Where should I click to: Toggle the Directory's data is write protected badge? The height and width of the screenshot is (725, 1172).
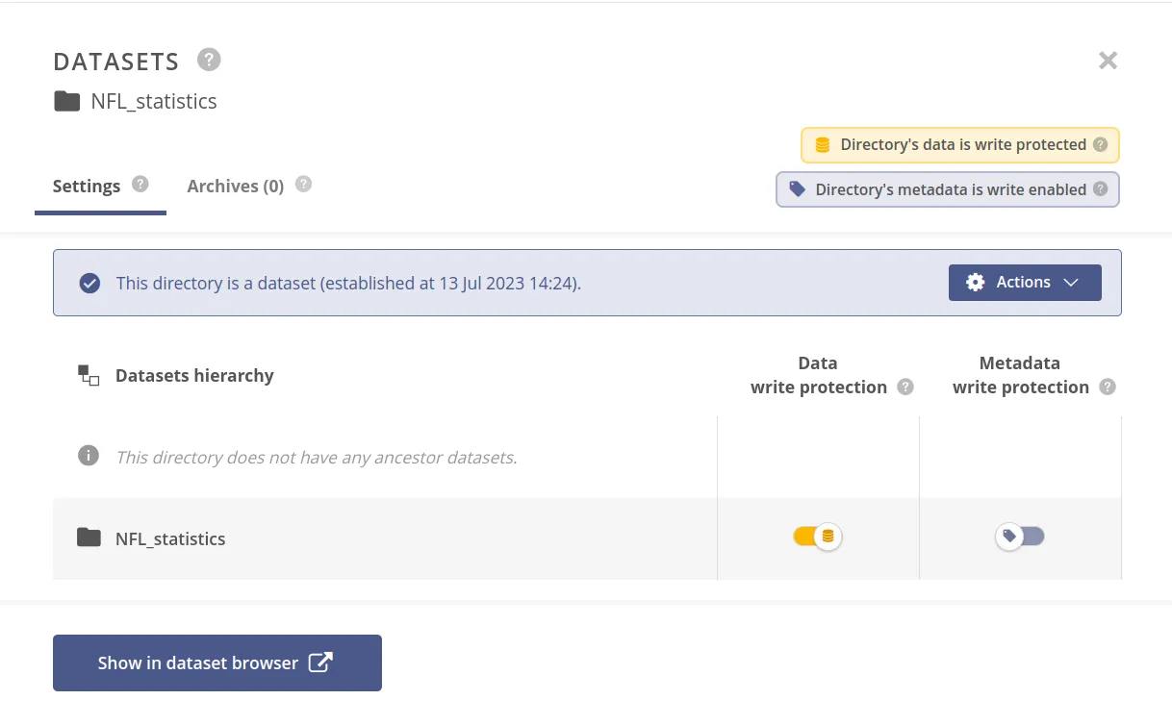pyautogui.click(x=959, y=144)
